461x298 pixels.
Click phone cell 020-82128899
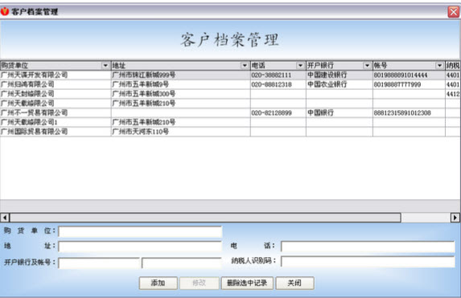point(278,112)
